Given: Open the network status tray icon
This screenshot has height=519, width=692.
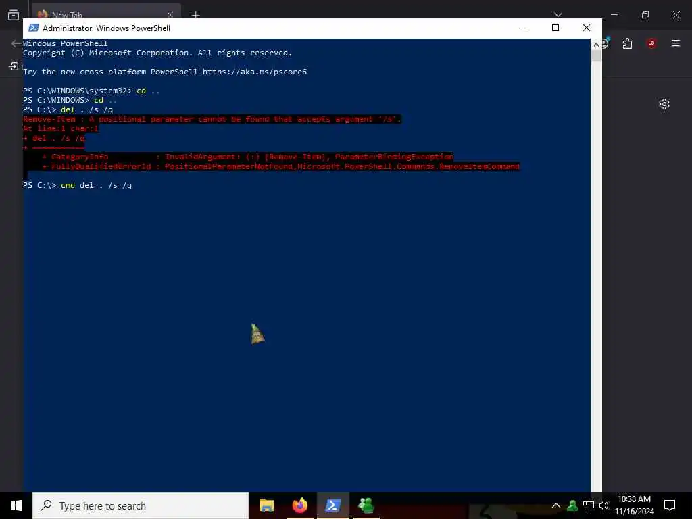Looking at the screenshot, I should tap(589, 505).
